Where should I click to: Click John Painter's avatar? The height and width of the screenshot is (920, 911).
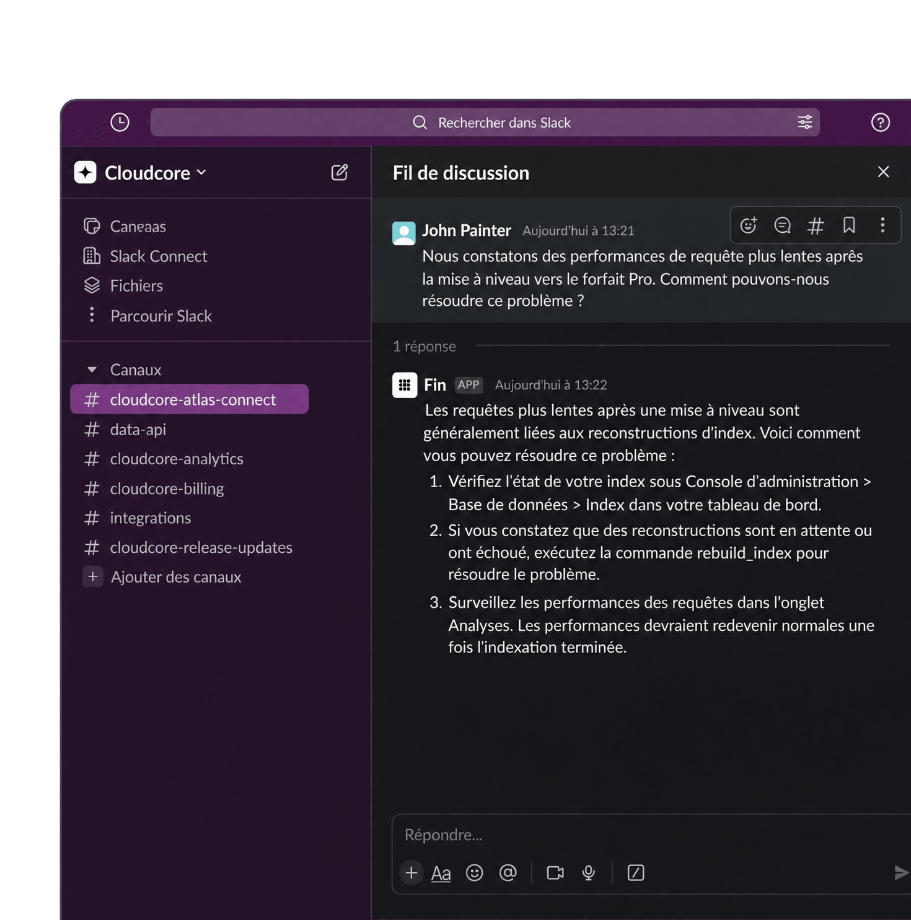(404, 233)
